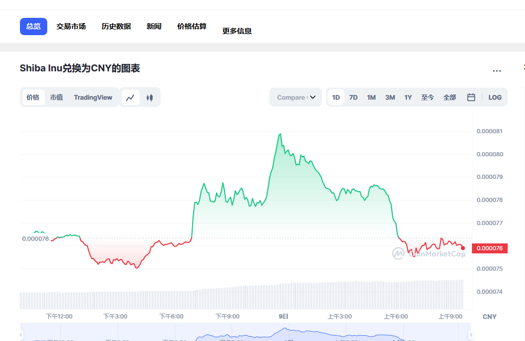Select the candlestick chart icon

pyautogui.click(x=150, y=97)
